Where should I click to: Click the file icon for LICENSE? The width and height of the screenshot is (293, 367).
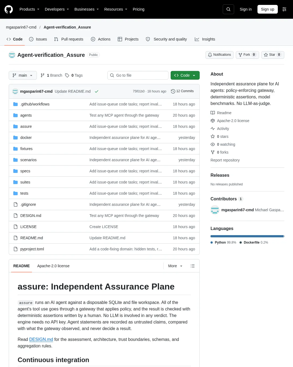tap(15, 227)
